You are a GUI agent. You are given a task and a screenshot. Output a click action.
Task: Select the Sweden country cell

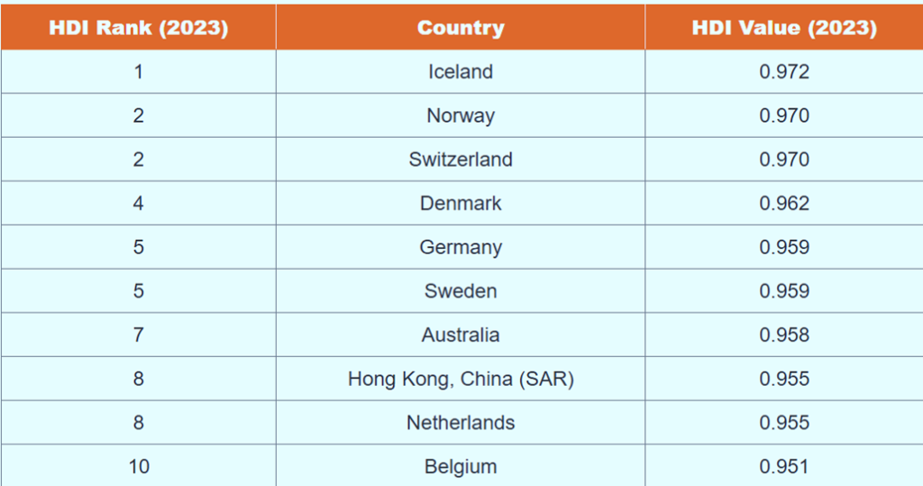click(461, 291)
